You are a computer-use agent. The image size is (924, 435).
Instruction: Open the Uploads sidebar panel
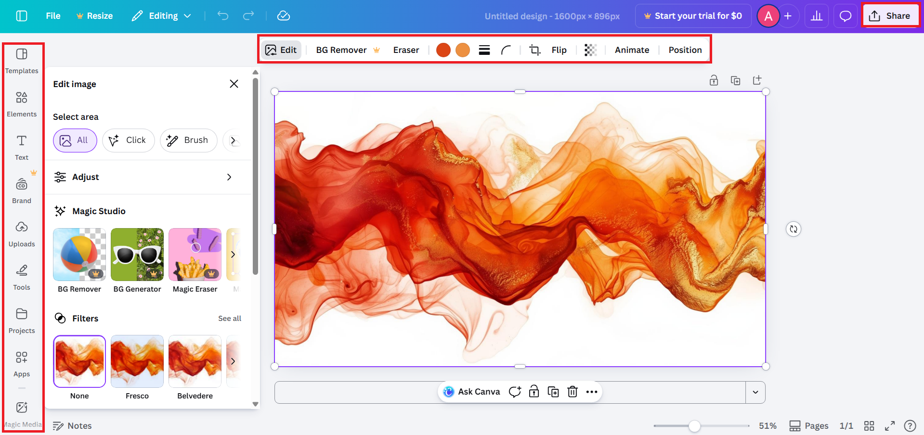click(22, 233)
